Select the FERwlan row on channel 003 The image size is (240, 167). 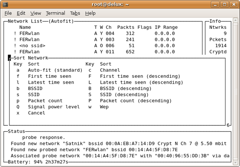coord(94,40)
